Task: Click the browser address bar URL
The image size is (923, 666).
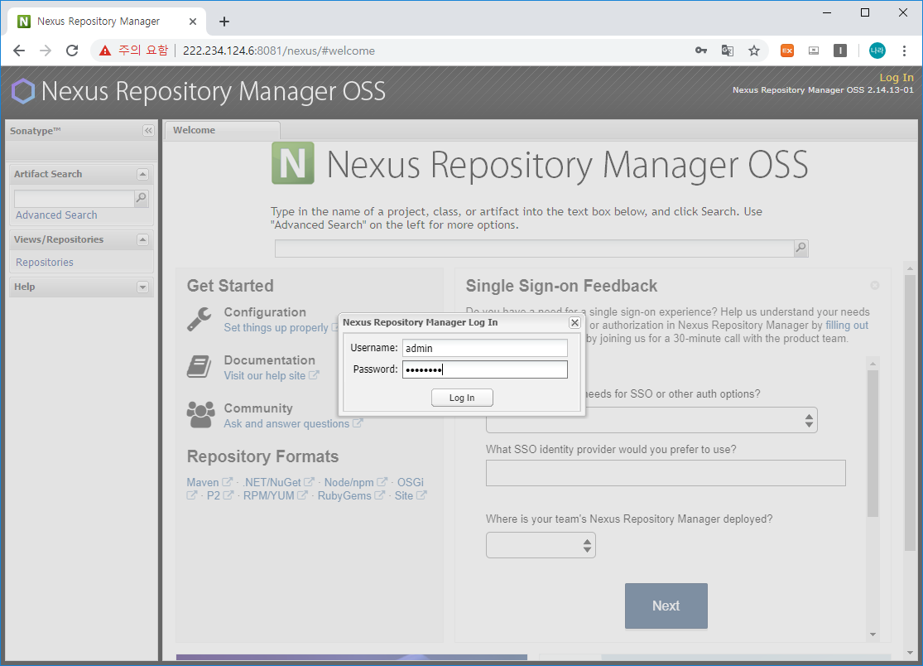Action: pos(278,51)
